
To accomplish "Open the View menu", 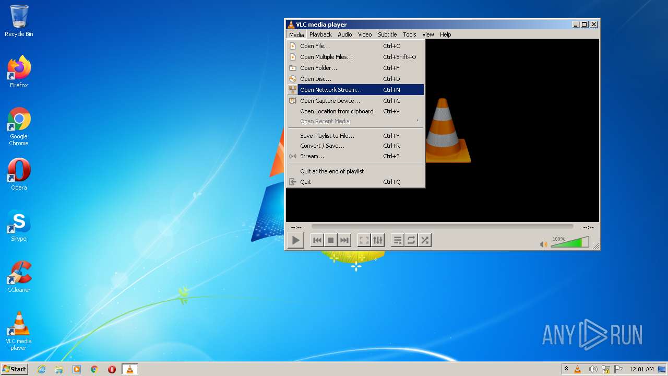I will tap(428, 34).
